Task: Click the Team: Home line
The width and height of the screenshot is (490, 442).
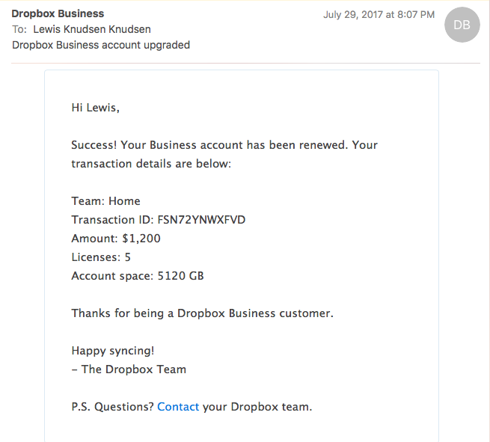Action: [x=105, y=201]
